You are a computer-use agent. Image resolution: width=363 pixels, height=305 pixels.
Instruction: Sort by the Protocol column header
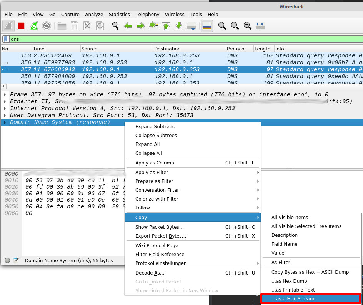tap(240, 49)
